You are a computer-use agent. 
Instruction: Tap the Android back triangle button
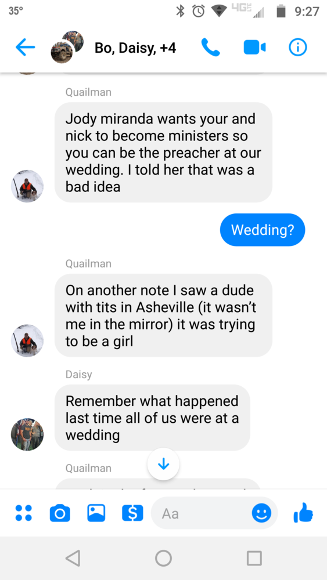[73, 558]
